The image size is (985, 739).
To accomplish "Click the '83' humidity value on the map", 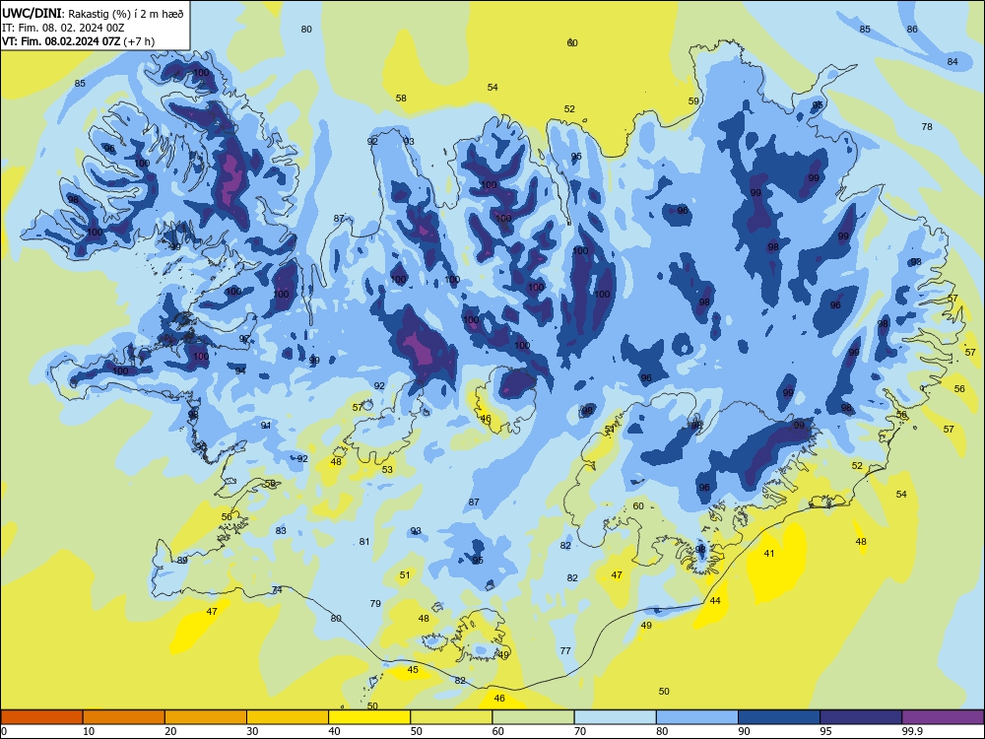I will pos(281,530).
